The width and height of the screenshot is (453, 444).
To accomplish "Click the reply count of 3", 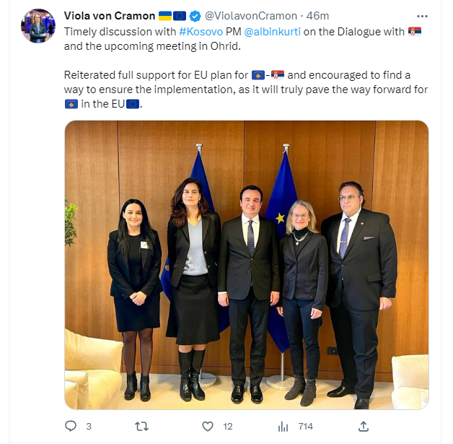I will 89,427.
